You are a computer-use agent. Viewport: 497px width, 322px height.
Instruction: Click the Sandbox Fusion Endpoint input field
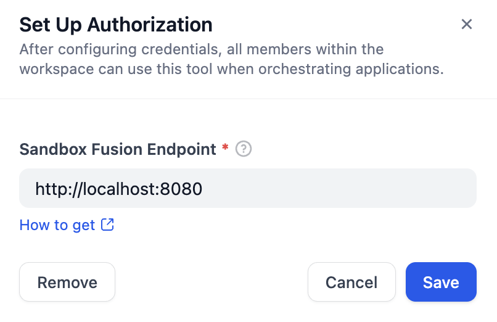[247, 188]
